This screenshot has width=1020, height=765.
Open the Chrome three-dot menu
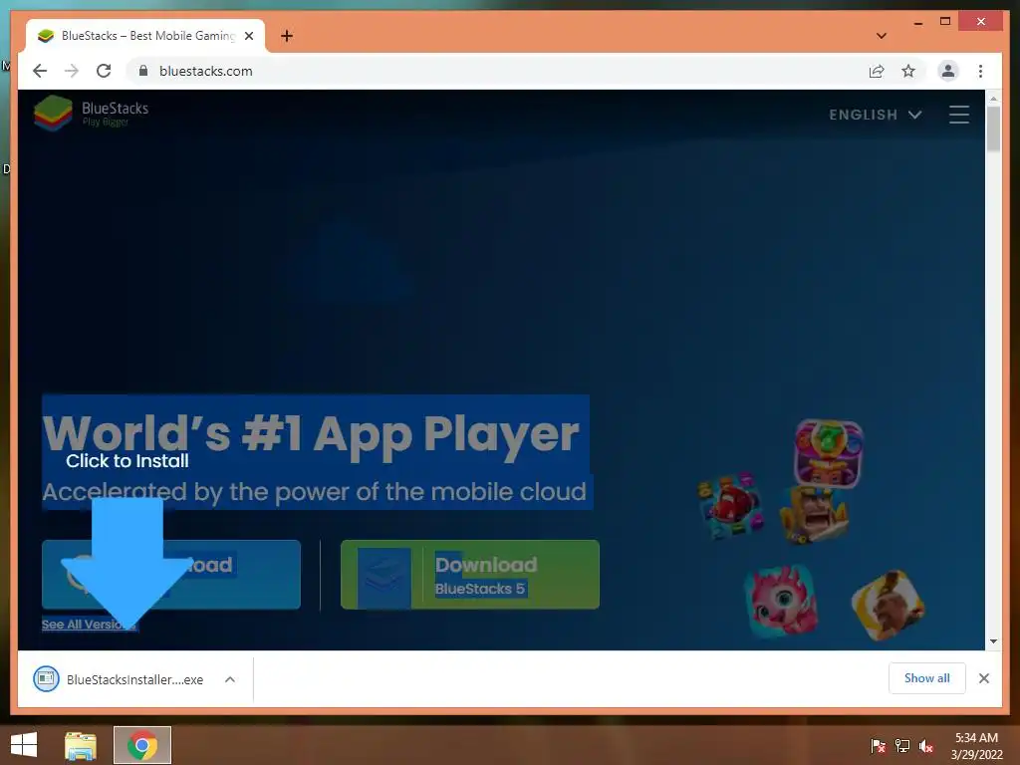980,71
